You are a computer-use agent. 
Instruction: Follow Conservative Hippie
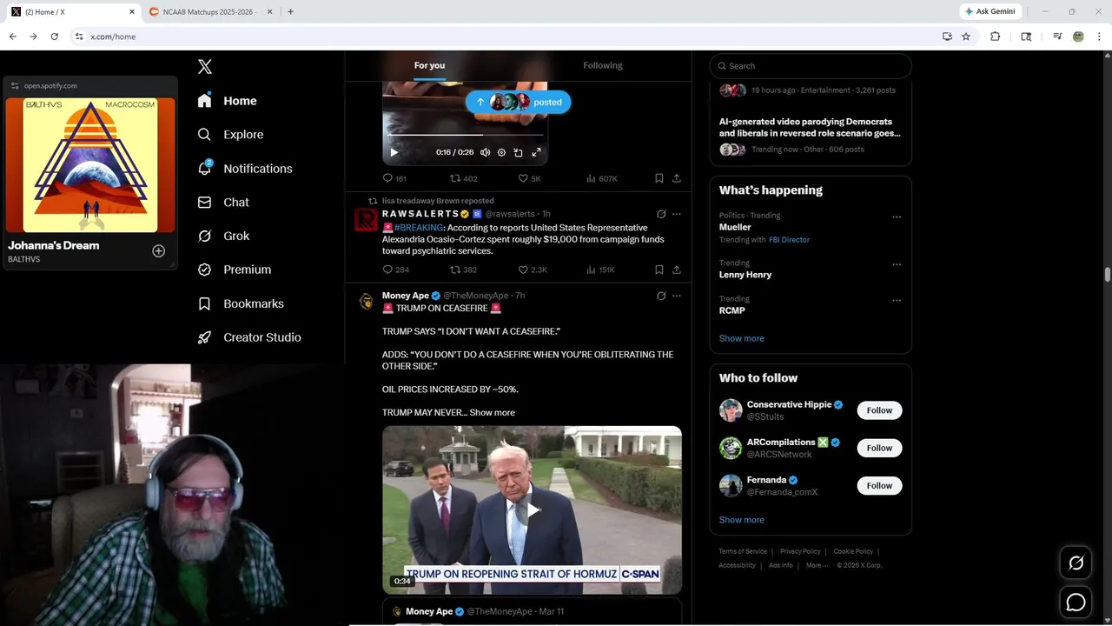[879, 410]
